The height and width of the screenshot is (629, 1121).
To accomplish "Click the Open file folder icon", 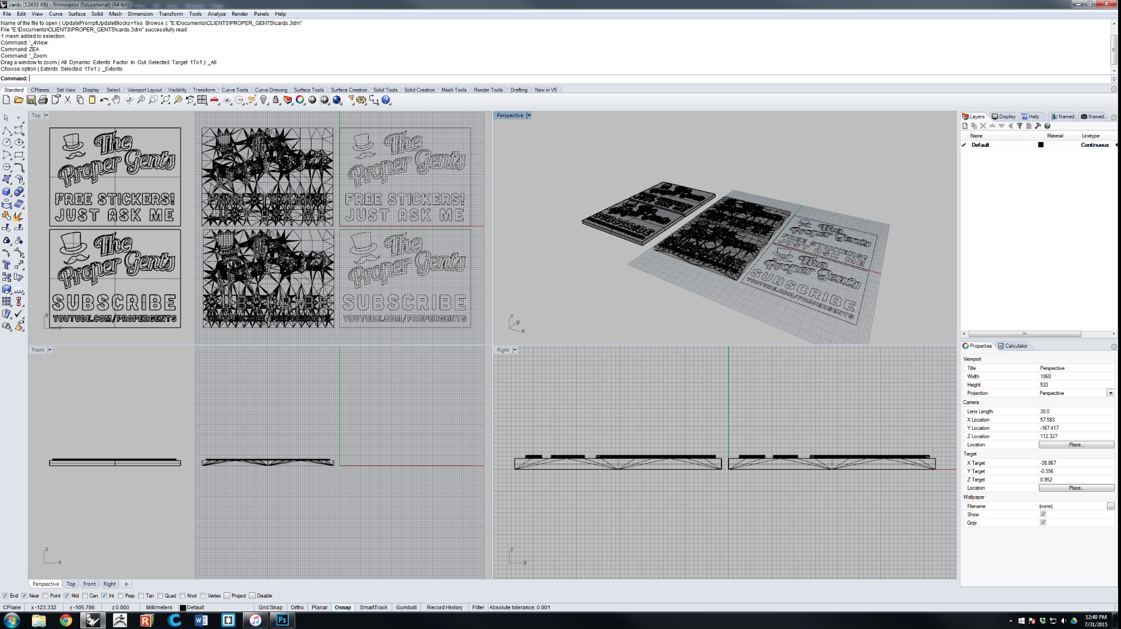I will coord(19,100).
